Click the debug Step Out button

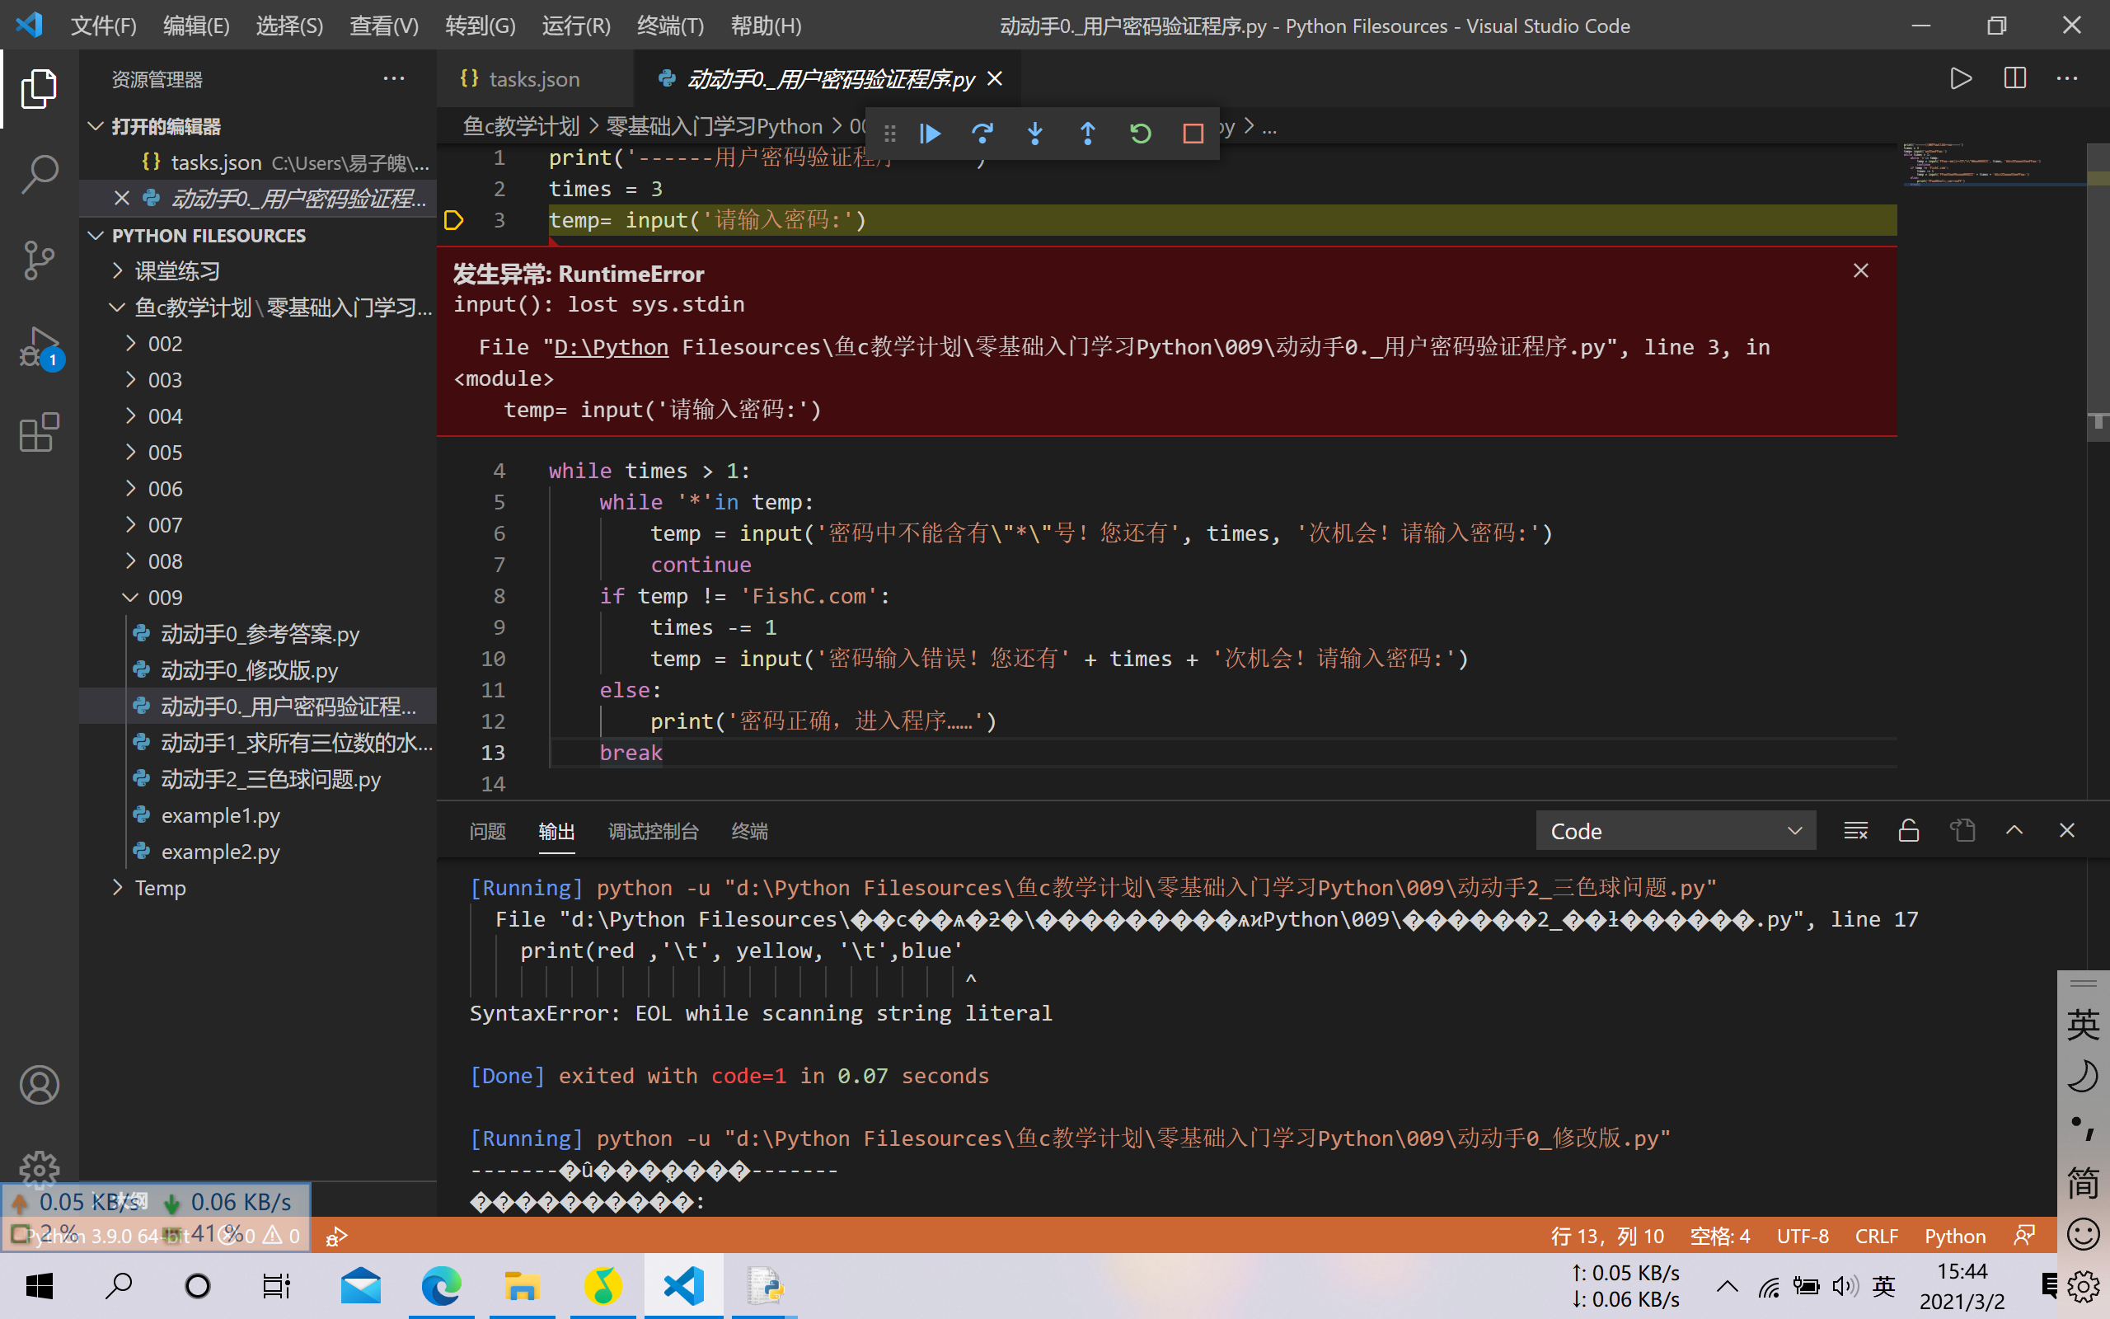click(1087, 134)
